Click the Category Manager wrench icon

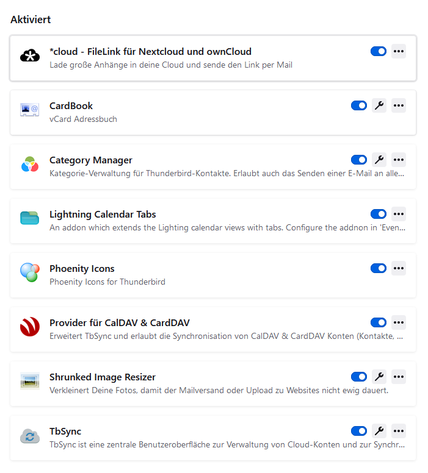point(379,160)
